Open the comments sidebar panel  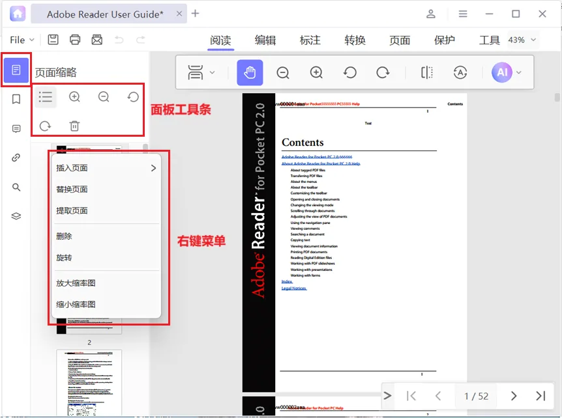pyautogui.click(x=16, y=128)
